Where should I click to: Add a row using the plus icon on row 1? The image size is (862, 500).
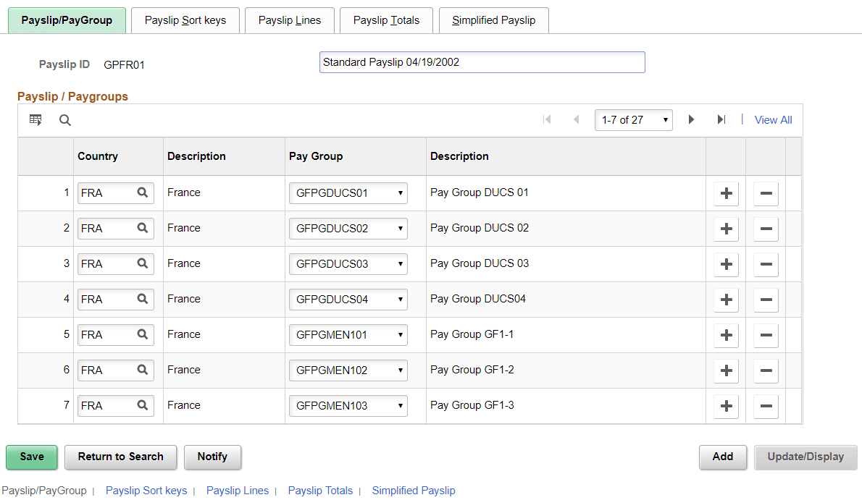point(726,193)
